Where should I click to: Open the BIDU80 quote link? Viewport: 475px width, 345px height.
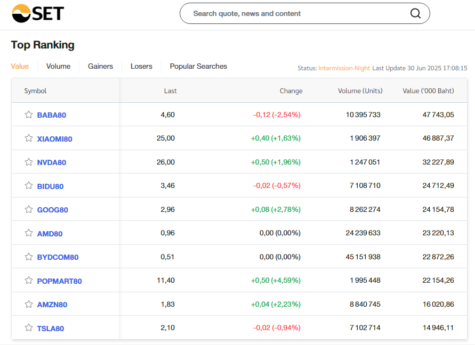[50, 186]
